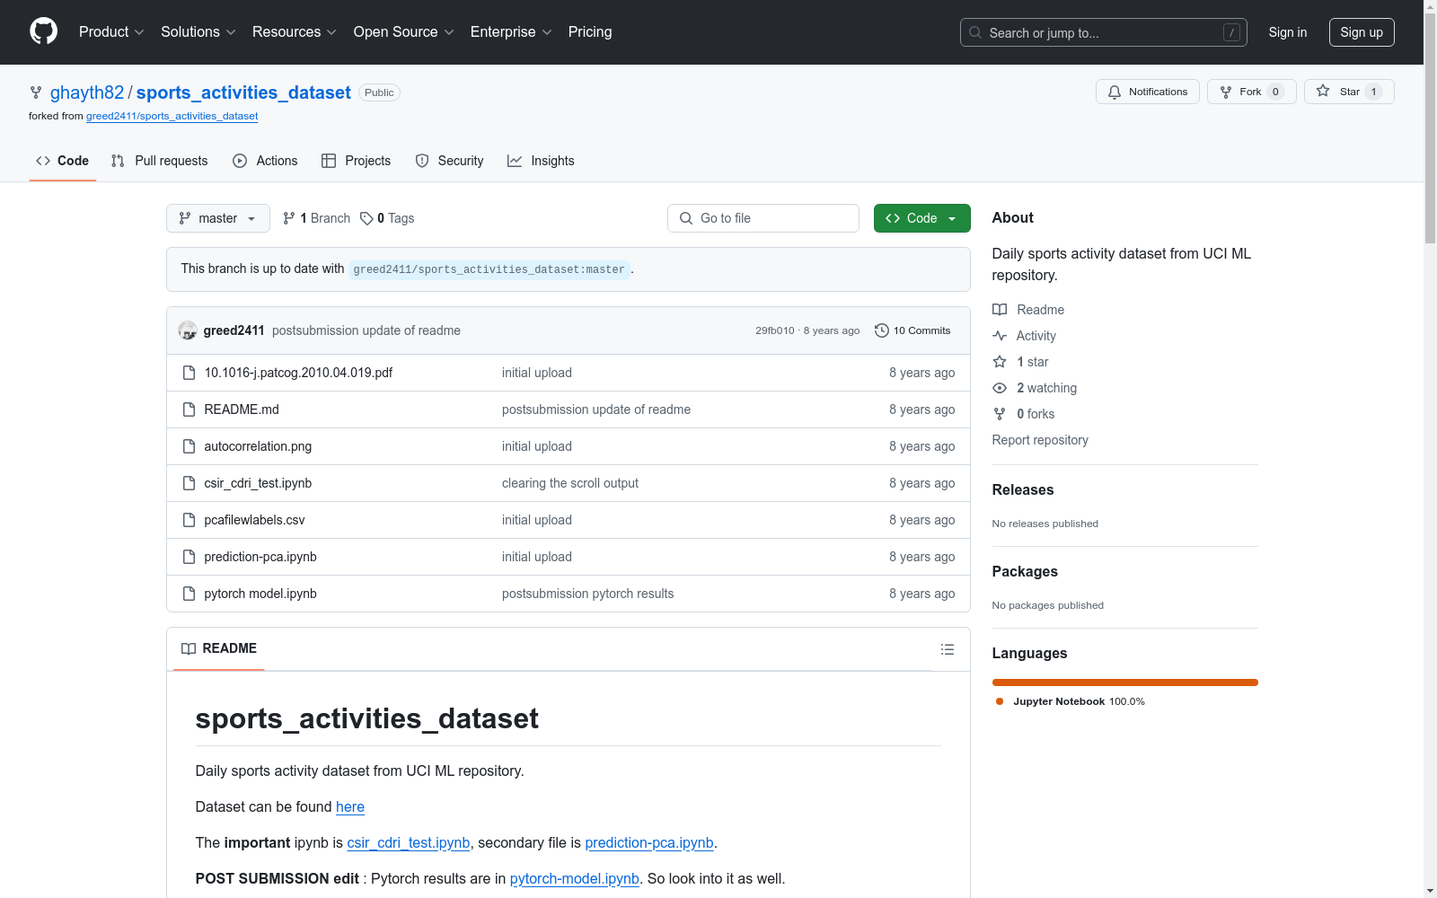The height and width of the screenshot is (898, 1437).
Task: Click file icon next to pcafilewlabels.csv
Action: [189, 520]
